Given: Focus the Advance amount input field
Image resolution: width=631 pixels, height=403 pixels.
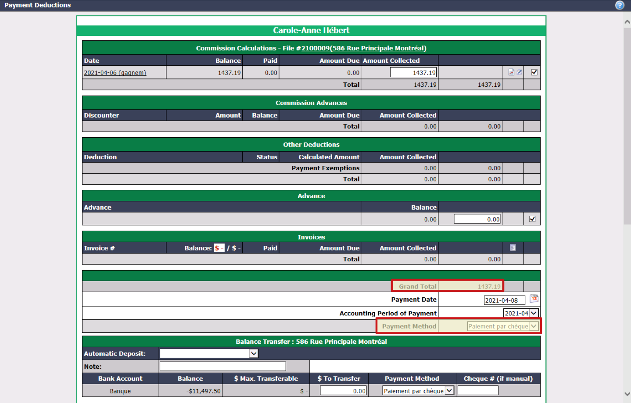Looking at the screenshot, I should click(477, 219).
